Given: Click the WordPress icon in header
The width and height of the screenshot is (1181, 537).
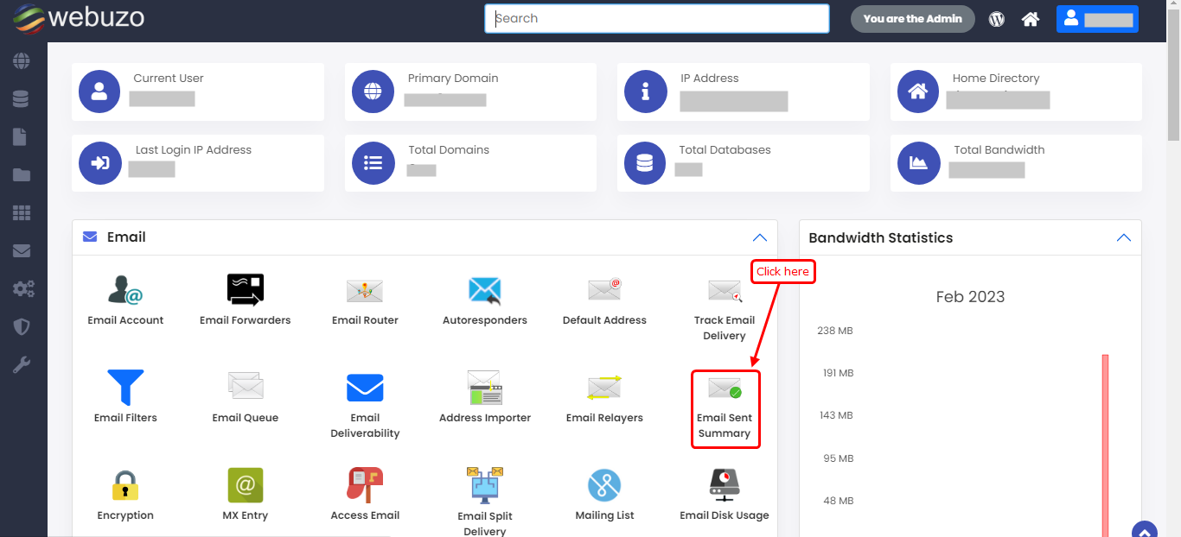Looking at the screenshot, I should pos(997,19).
